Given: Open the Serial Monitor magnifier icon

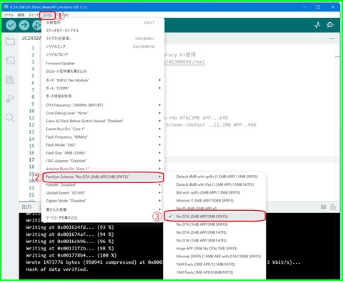Looking at the screenshot, I should [331, 25].
